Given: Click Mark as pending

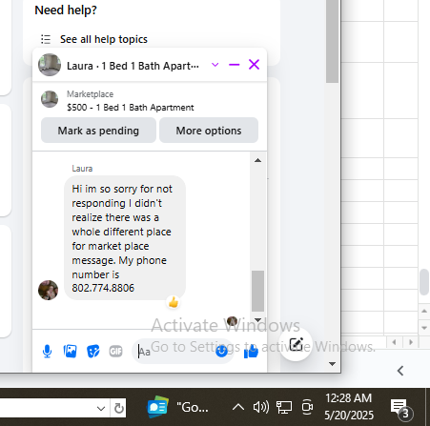Looking at the screenshot, I should click(98, 131).
